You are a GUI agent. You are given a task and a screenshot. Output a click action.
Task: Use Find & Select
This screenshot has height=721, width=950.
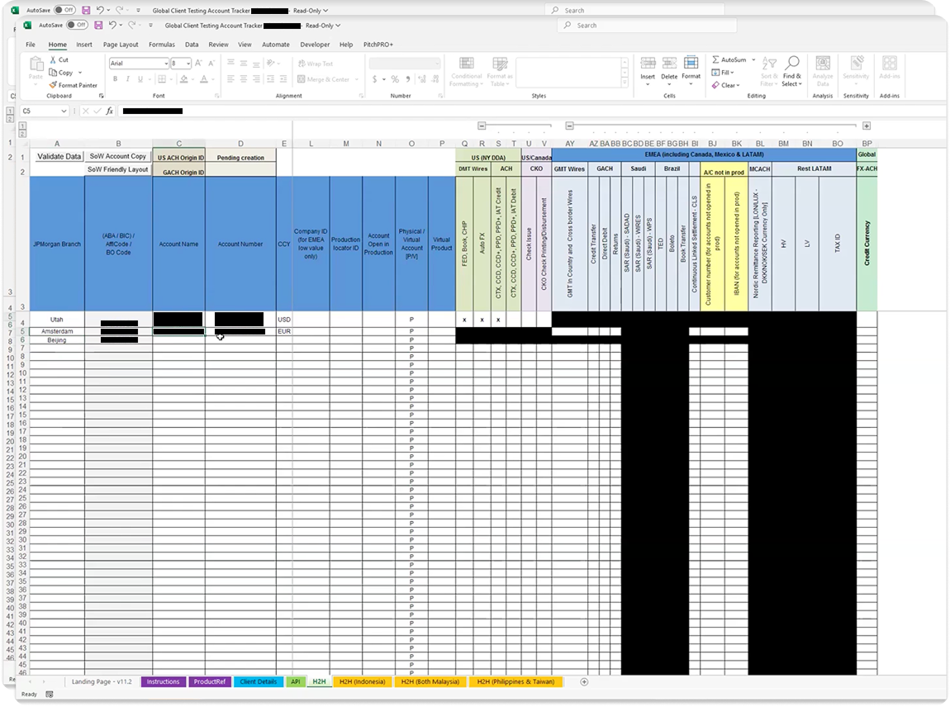coord(791,74)
